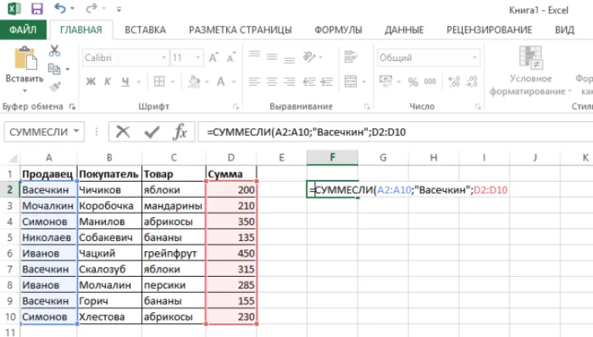Click inside the formula bar text

[x=307, y=132]
